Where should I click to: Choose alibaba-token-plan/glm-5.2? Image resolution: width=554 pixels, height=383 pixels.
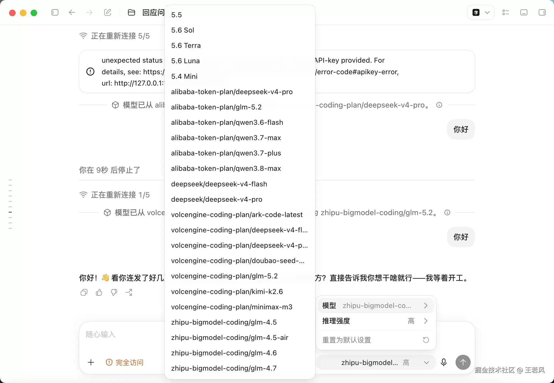[240, 107]
